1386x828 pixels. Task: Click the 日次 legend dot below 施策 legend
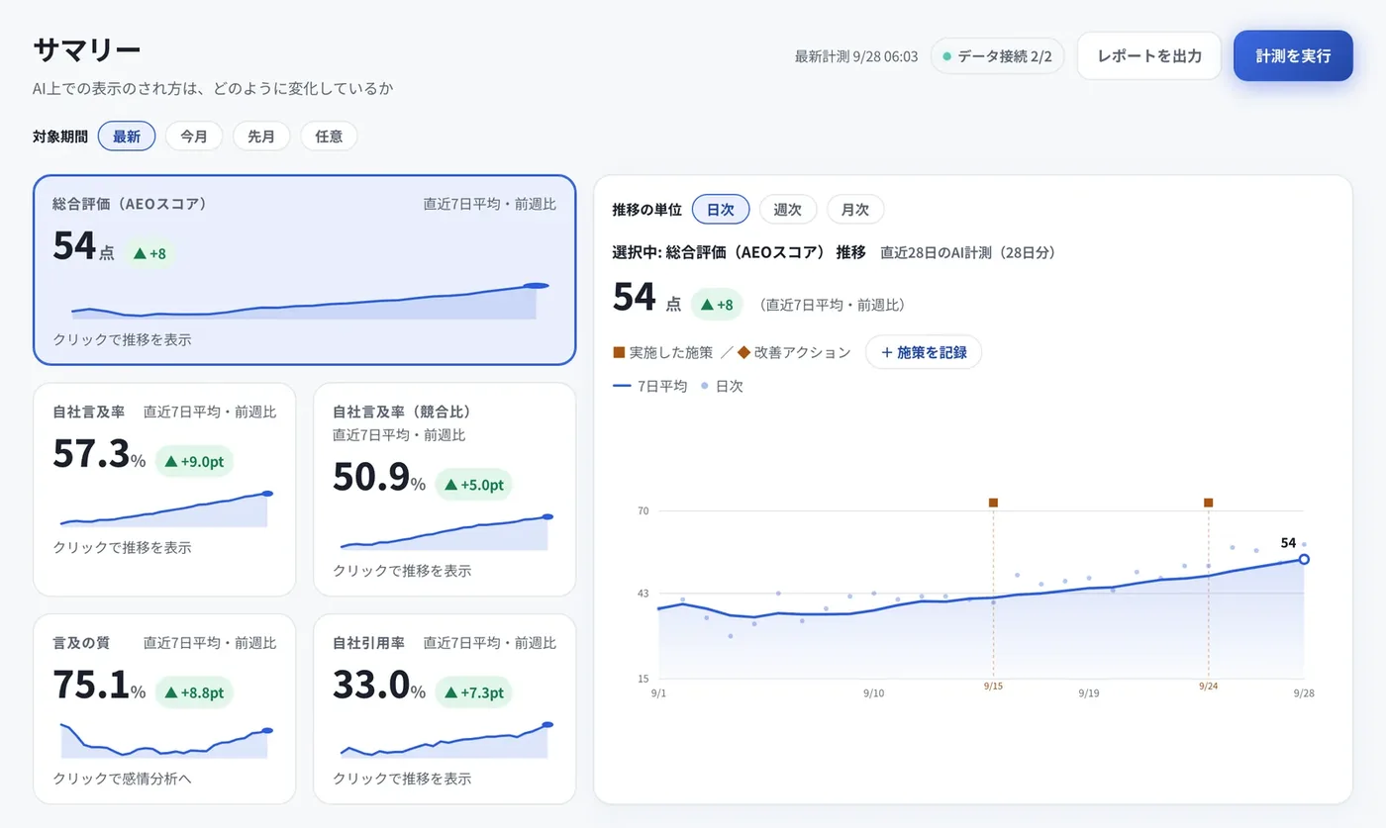pyautogui.click(x=704, y=387)
